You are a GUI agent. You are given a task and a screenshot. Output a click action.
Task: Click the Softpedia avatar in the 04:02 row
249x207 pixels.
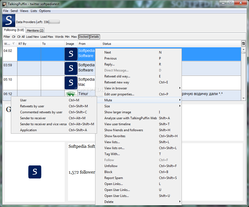coord(71,54)
